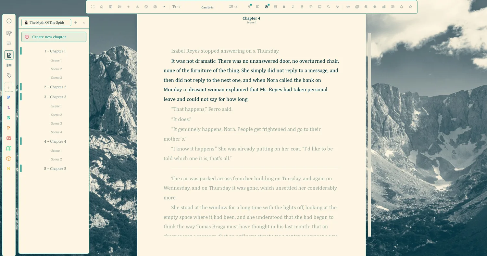Collapse the 3 - Chapter 3 row

click(54, 97)
